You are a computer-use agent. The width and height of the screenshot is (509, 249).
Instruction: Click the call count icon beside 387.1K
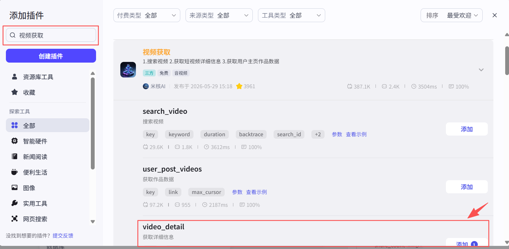(350, 86)
